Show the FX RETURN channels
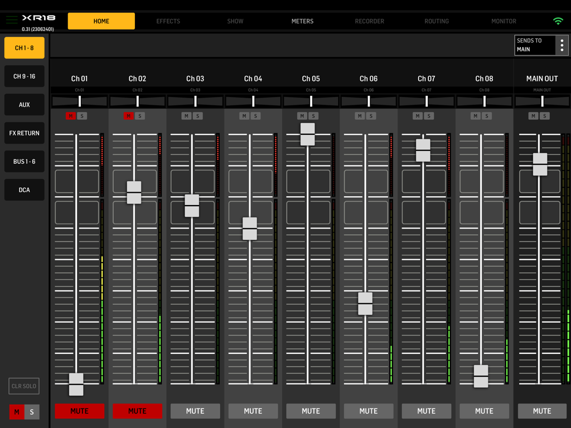The width and height of the screenshot is (571, 428). [x=24, y=133]
